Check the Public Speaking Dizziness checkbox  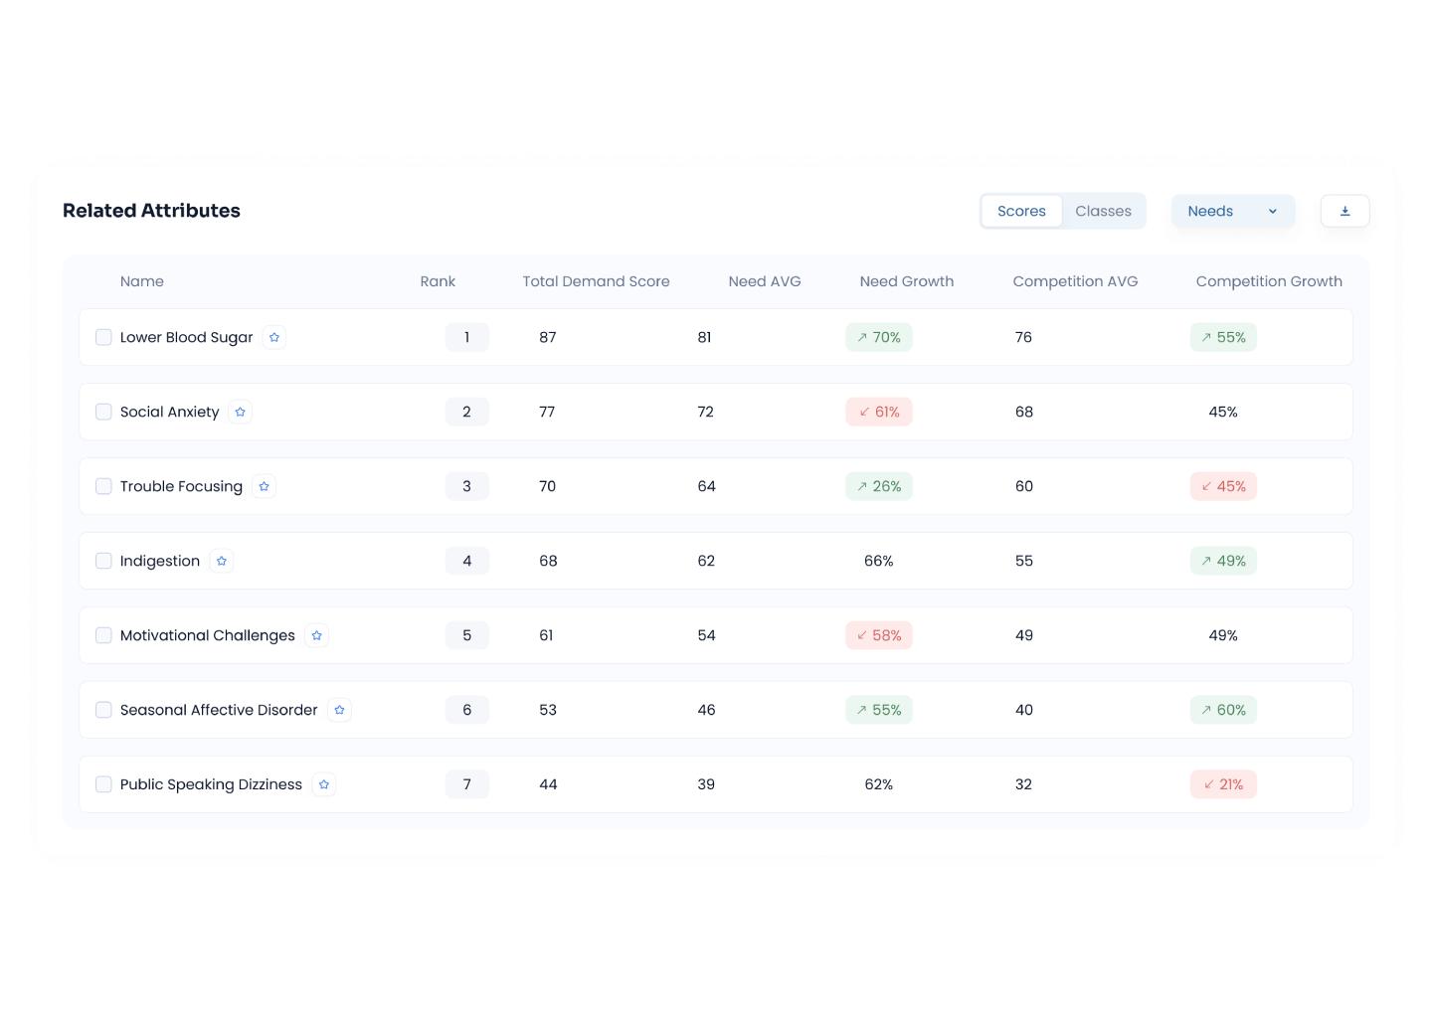point(103,784)
